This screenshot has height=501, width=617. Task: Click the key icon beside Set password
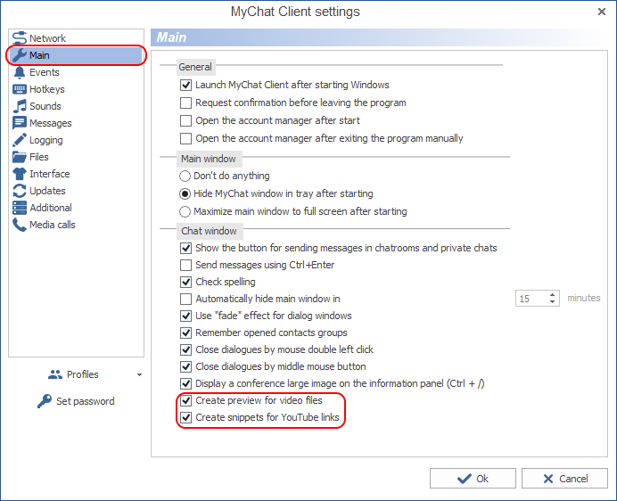coord(45,401)
